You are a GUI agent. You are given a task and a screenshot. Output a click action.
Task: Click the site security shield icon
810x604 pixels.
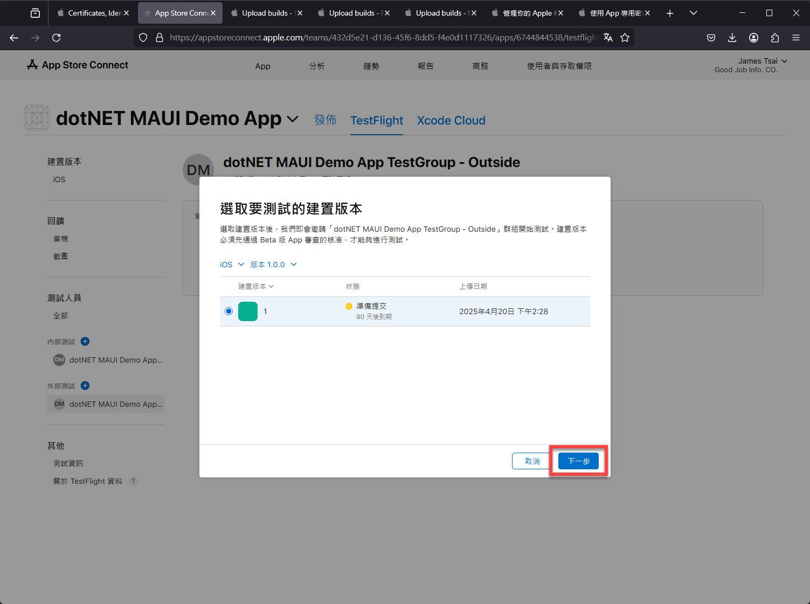143,38
